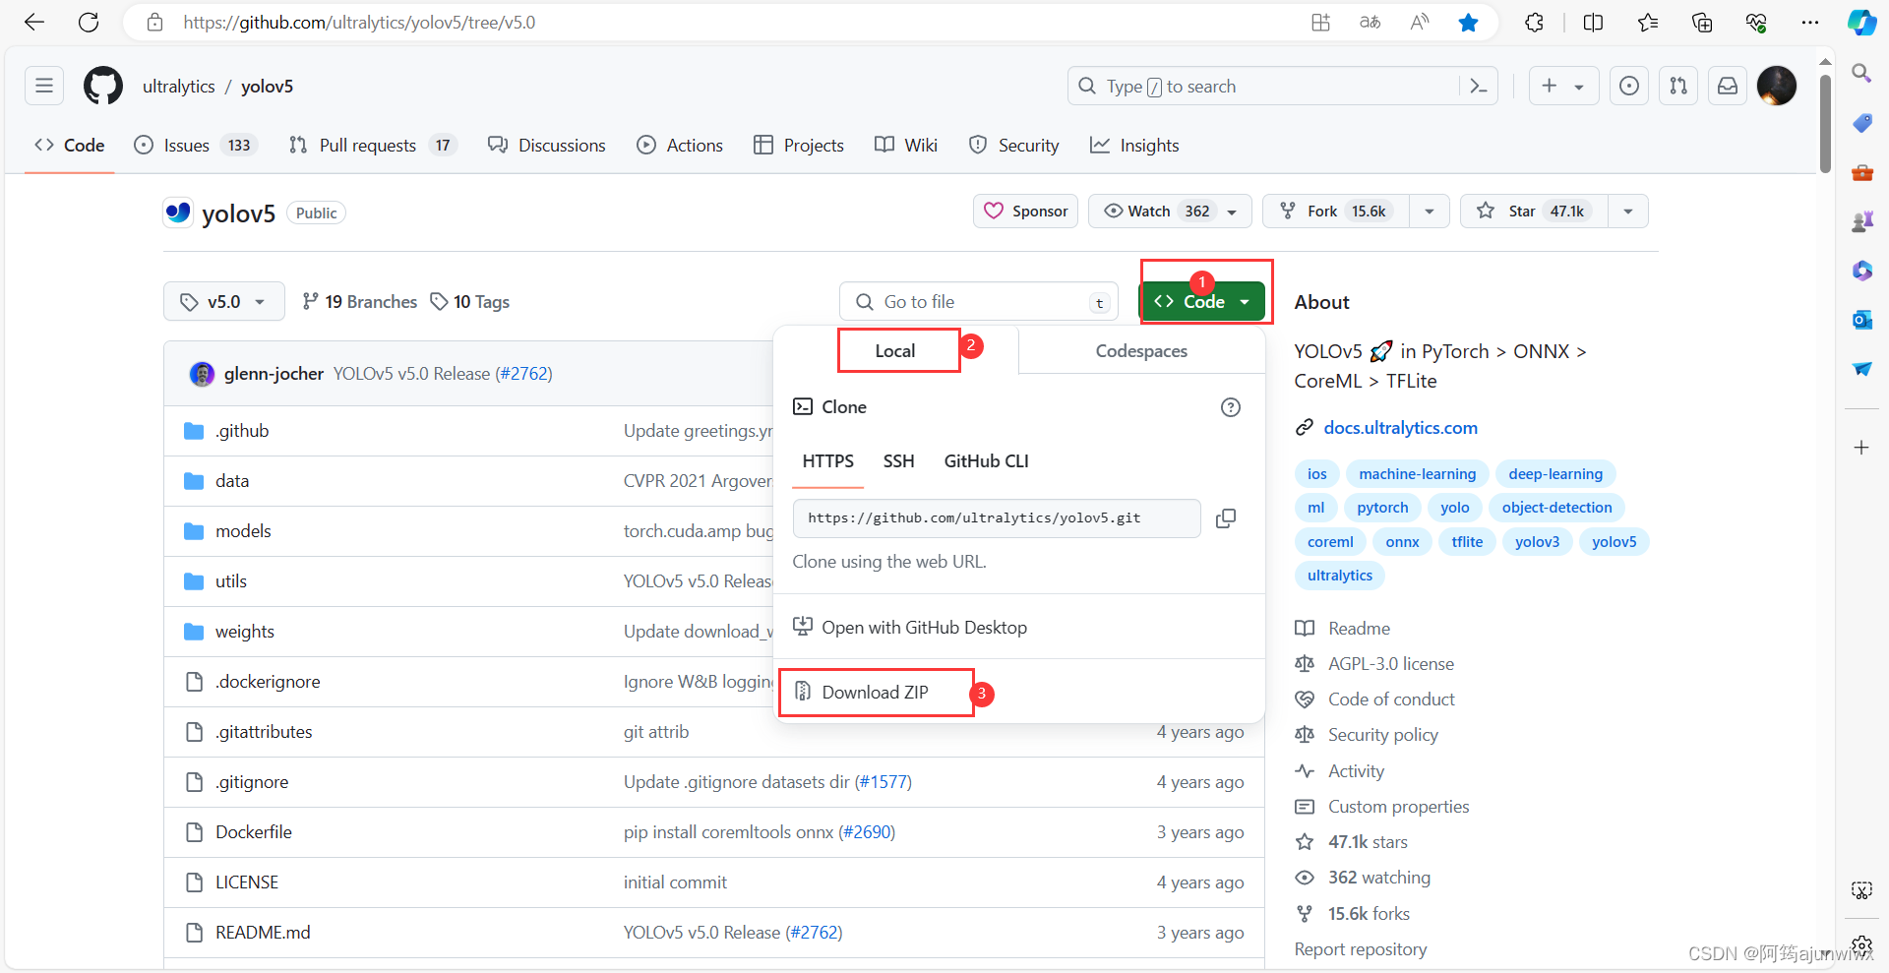Click the translate icon in address bar
The width and height of the screenshot is (1889, 973).
1370,22
